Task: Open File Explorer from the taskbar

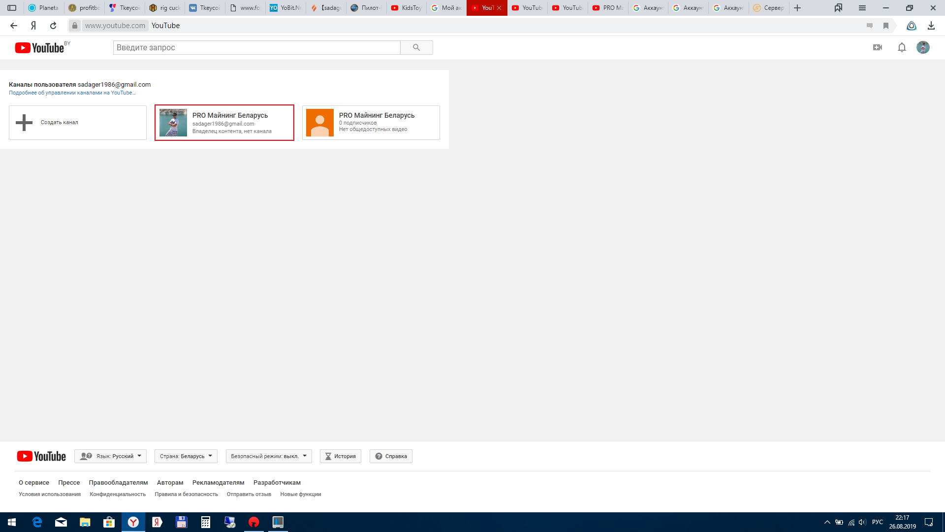Action: pos(85,522)
